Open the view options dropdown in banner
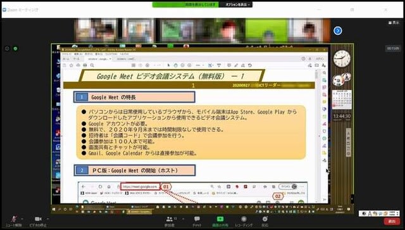Screen dimensions: 405x230 pos(237,4)
